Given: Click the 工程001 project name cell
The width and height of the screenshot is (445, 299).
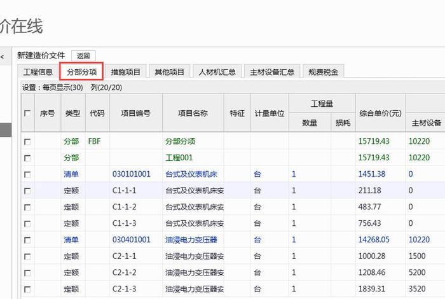Looking at the screenshot, I should tap(179, 158).
